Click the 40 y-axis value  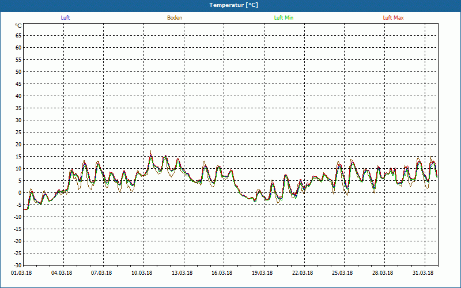pyautogui.click(x=18, y=96)
